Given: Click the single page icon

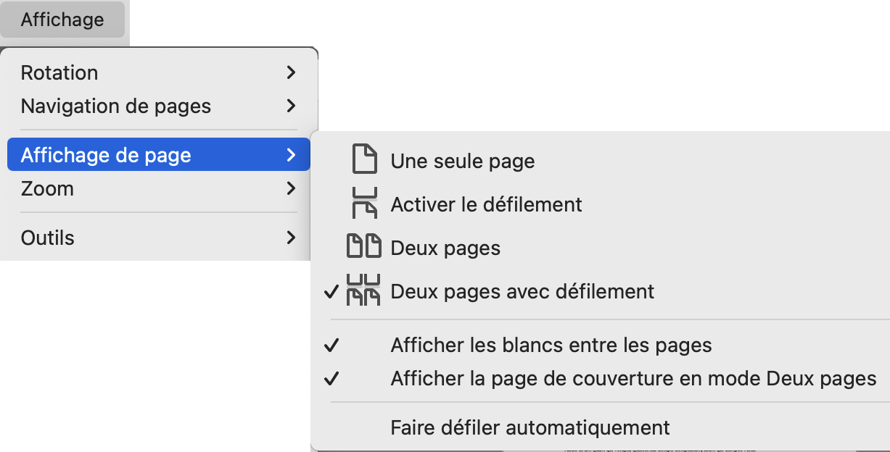Looking at the screenshot, I should tap(364, 160).
